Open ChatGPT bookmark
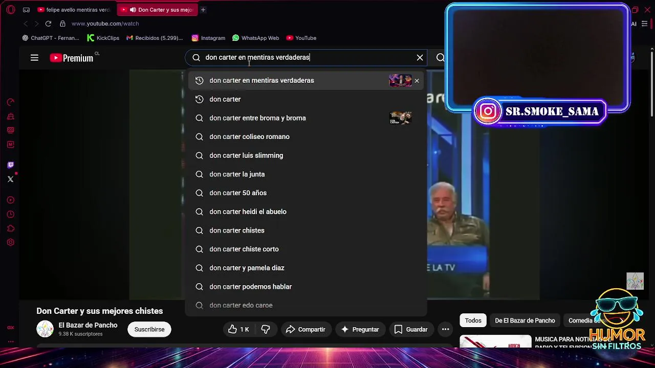 point(51,38)
